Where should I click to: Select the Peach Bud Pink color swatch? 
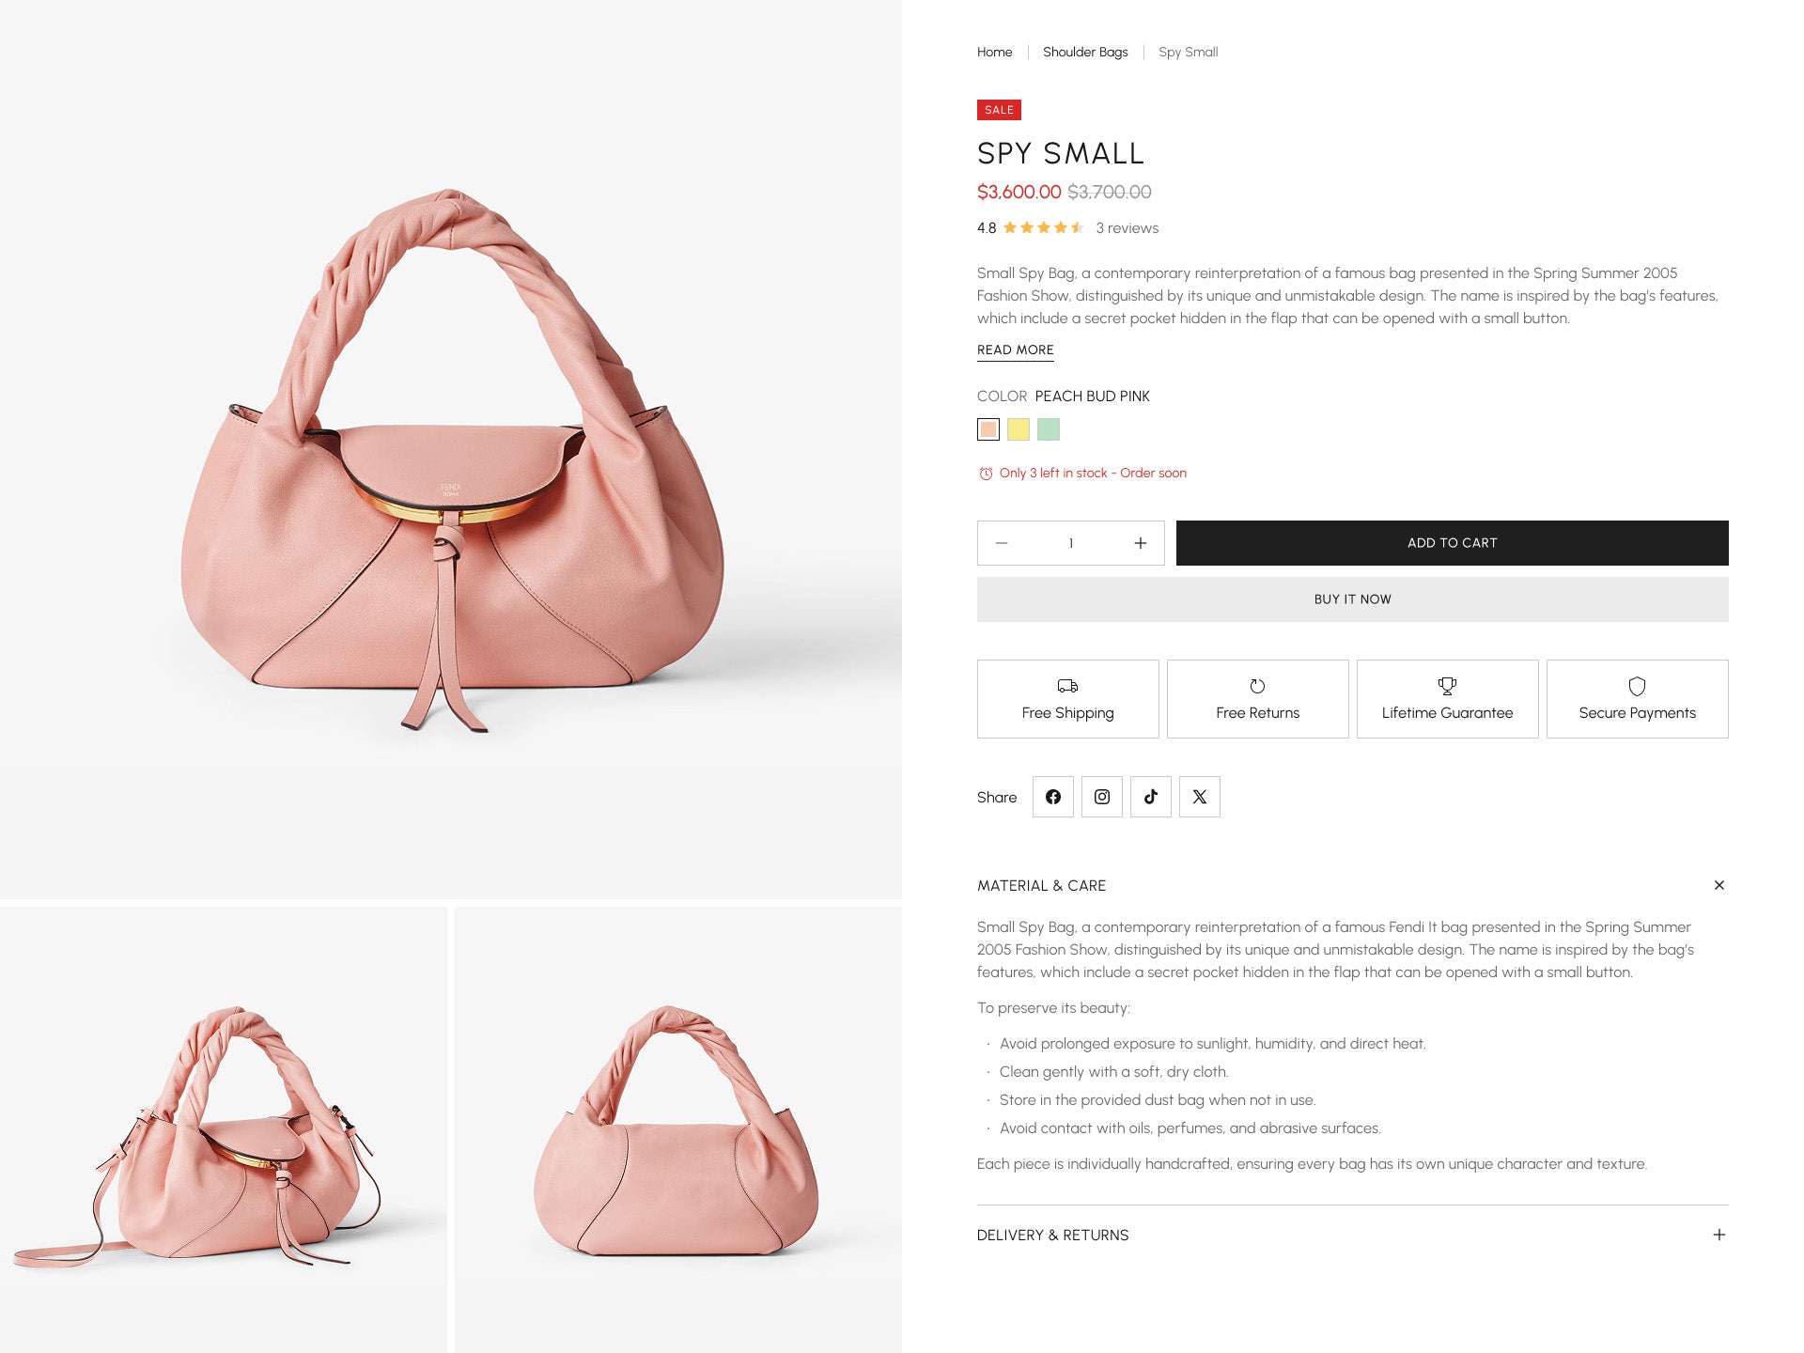point(988,429)
